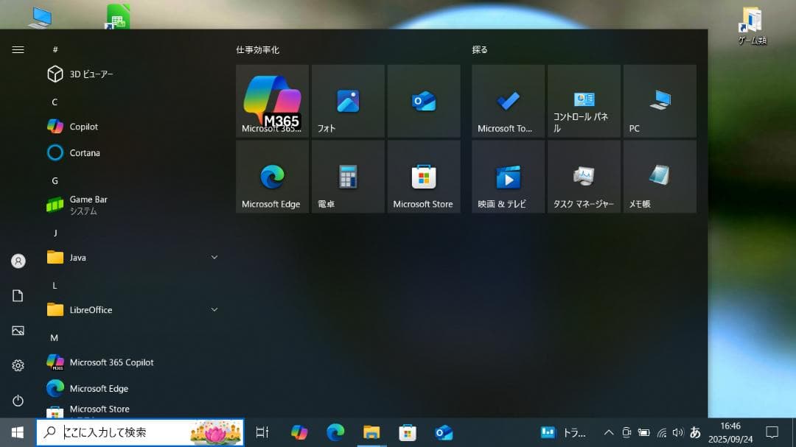Jump via the # letter header
Screen dimensions: 796x447
click(x=55, y=49)
